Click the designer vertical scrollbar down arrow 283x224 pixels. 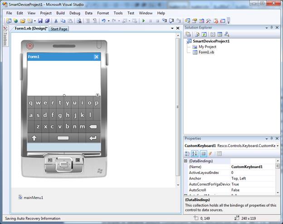pyautogui.click(x=178, y=185)
